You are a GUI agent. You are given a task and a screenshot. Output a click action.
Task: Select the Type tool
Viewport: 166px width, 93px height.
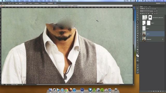click(x=137, y=43)
